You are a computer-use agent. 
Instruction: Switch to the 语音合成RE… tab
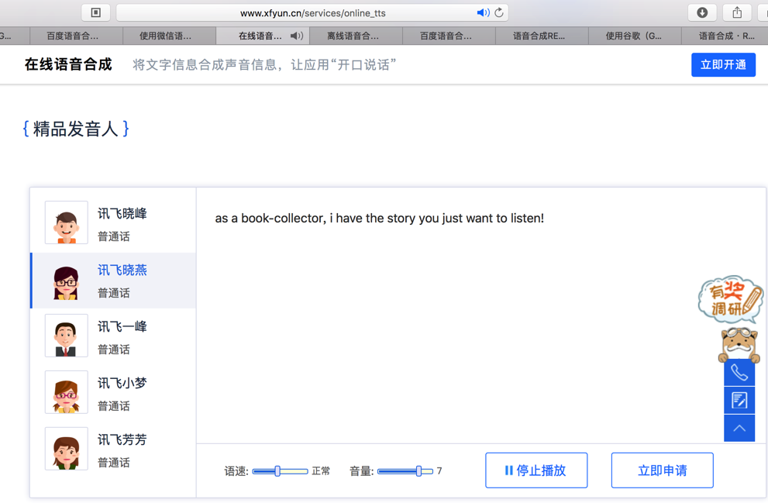542,36
